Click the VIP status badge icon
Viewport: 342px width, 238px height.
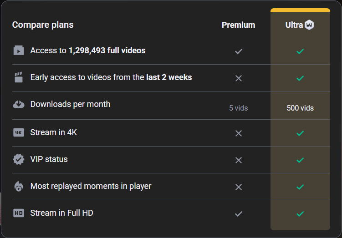[18, 159]
